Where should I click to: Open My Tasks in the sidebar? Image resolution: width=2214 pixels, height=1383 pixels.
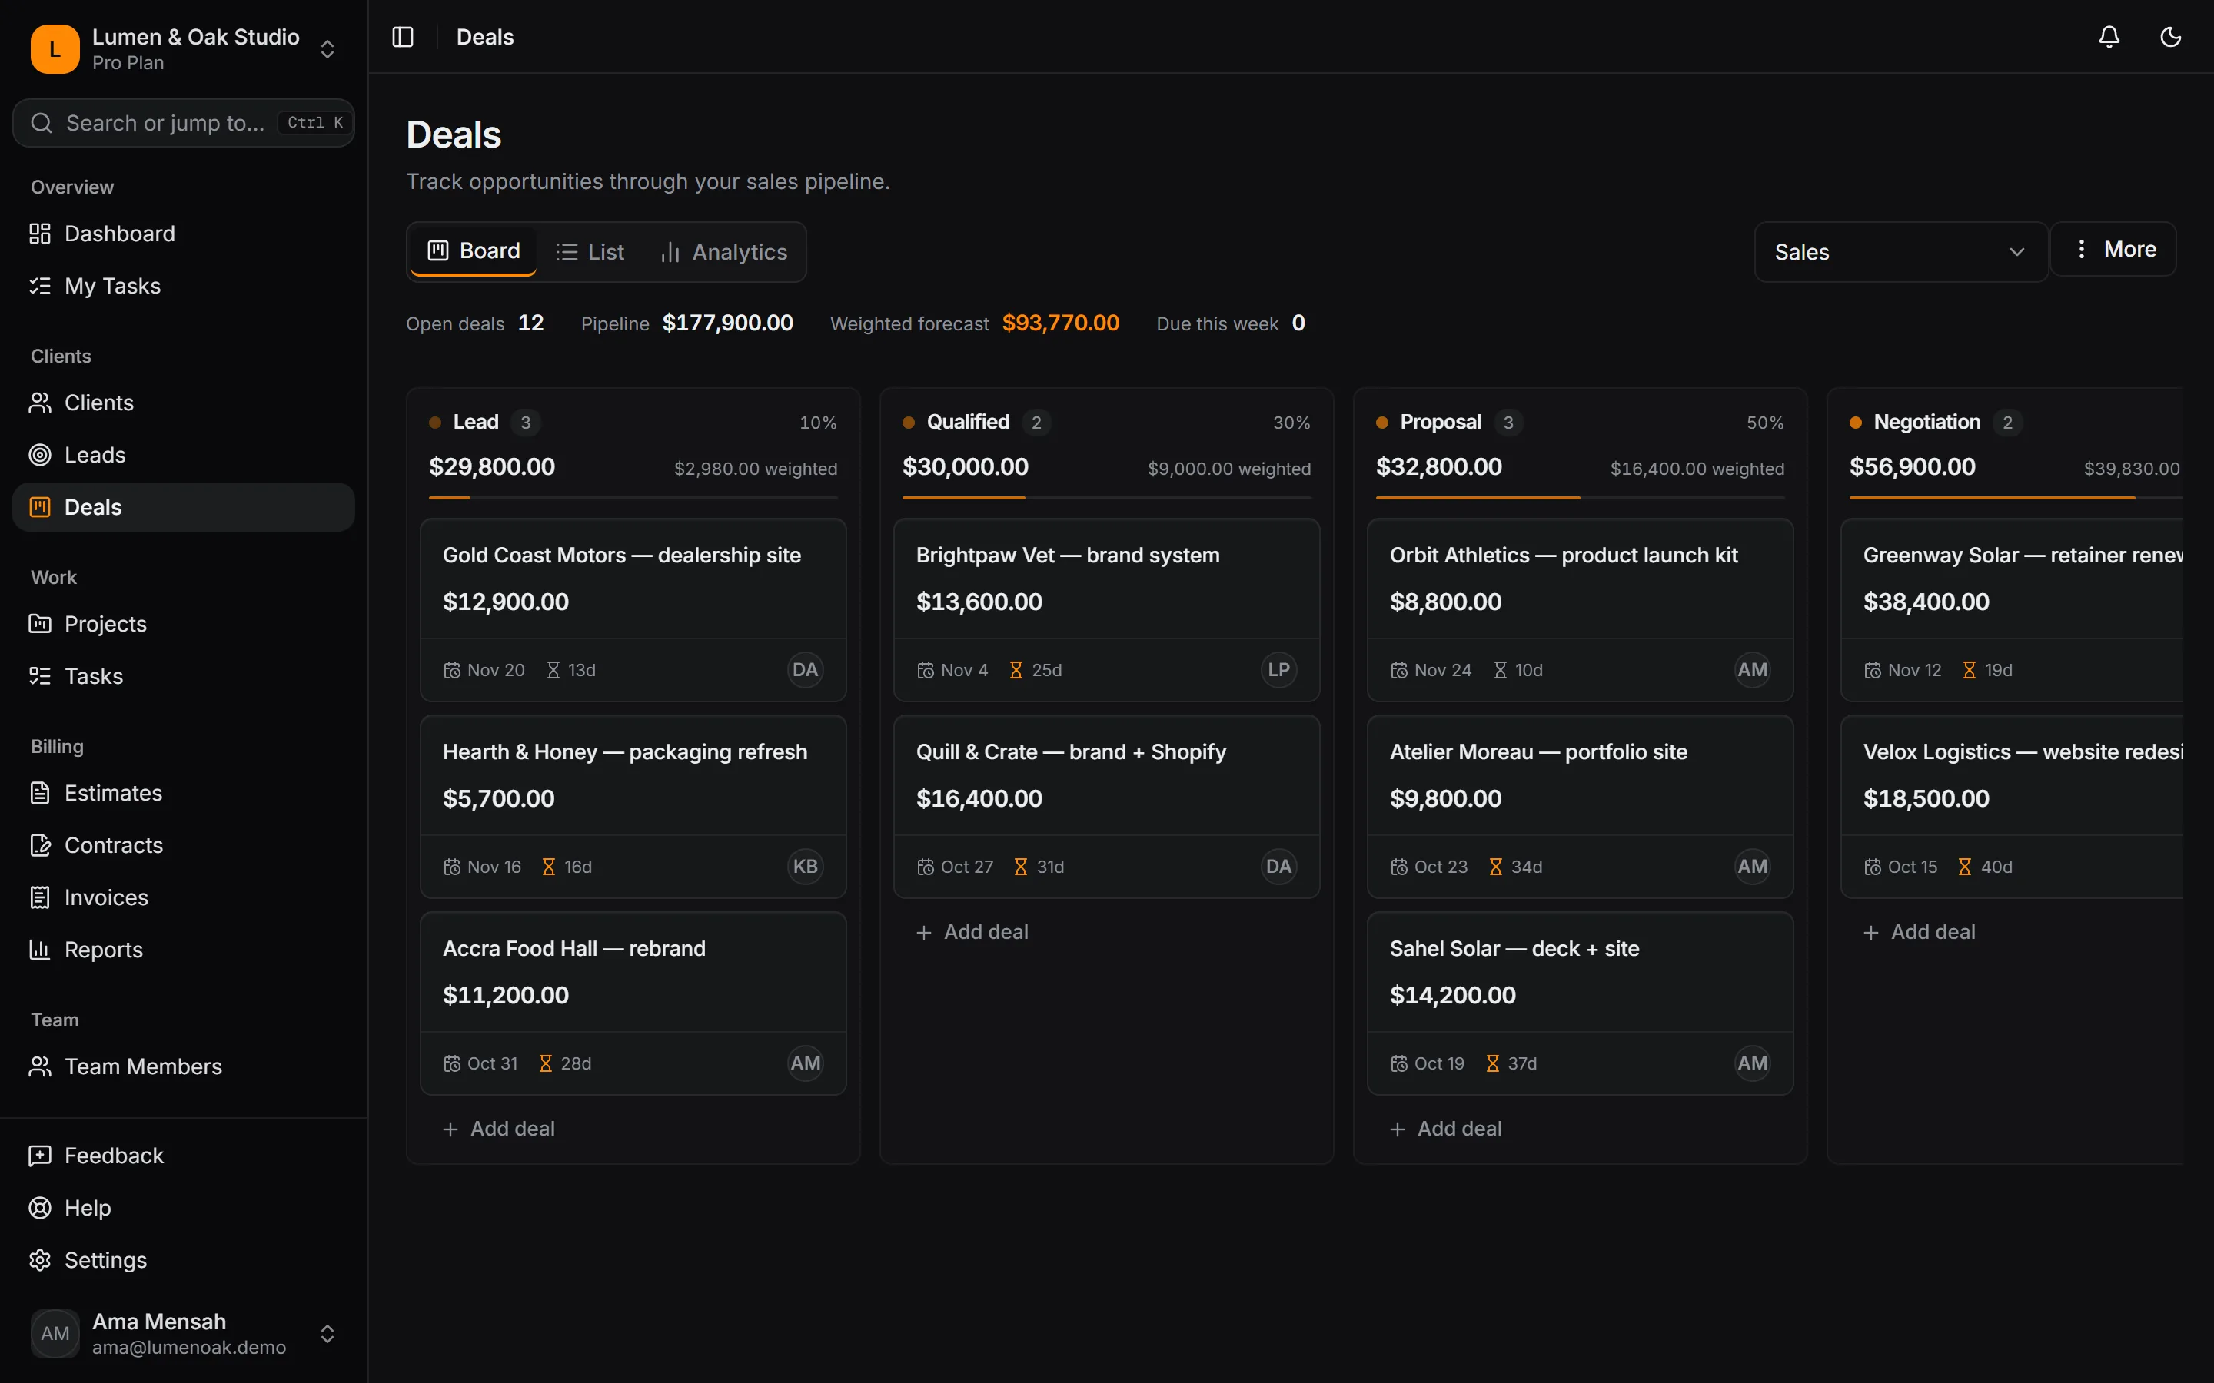(183, 285)
